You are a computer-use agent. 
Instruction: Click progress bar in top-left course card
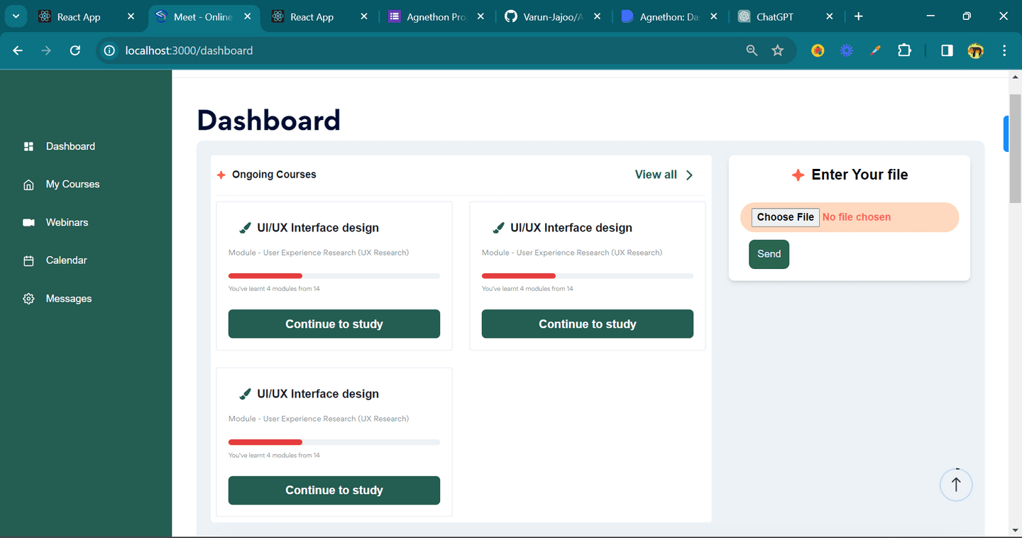(334, 275)
